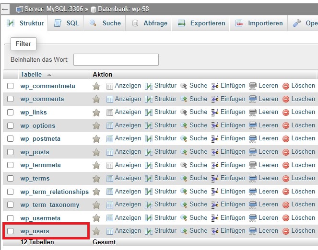Star the wp_users table as favorite

point(96,231)
